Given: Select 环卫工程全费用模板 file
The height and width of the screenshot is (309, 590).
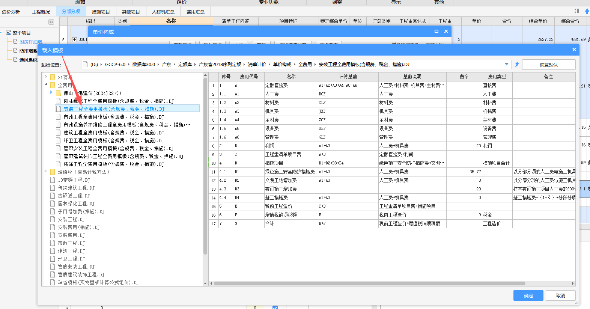Looking at the screenshot, I should [x=114, y=140].
